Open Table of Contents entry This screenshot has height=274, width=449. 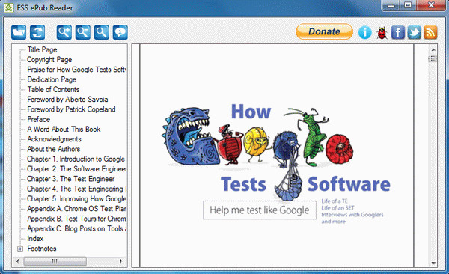pos(53,89)
